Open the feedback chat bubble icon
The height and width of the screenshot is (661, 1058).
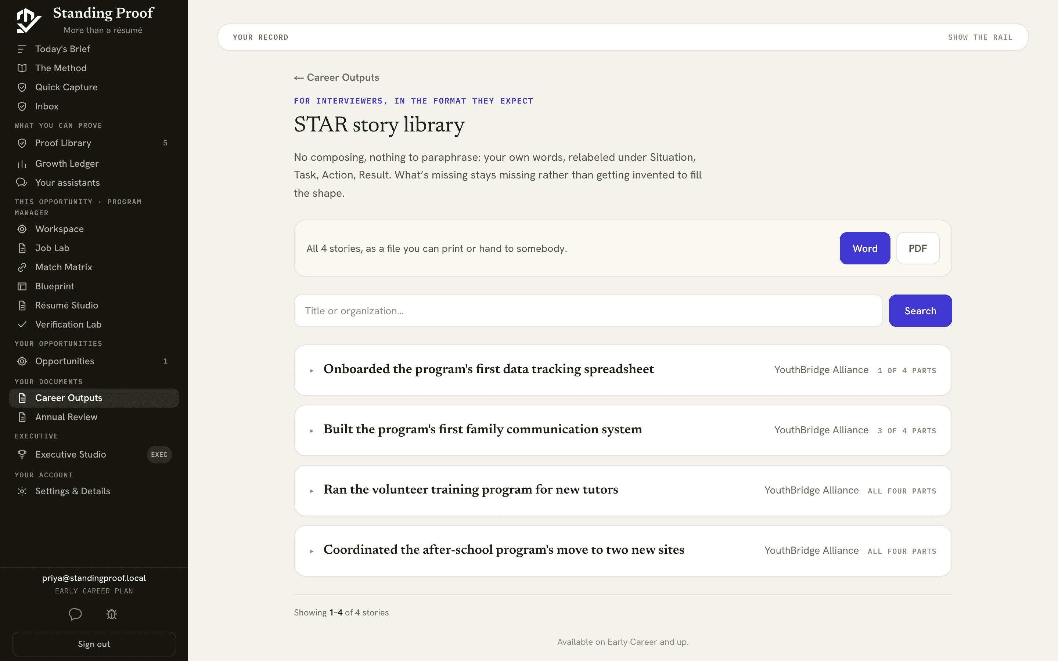point(75,614)
